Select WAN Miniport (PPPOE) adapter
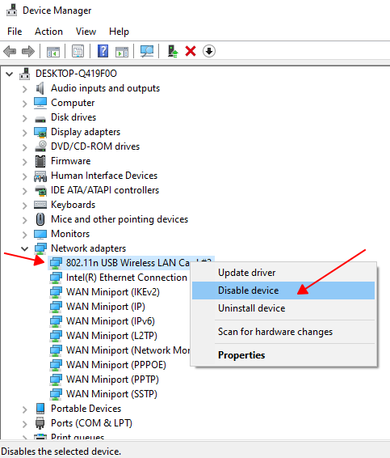The width and height of the screenshot is (390, 458). click(116, 365)
